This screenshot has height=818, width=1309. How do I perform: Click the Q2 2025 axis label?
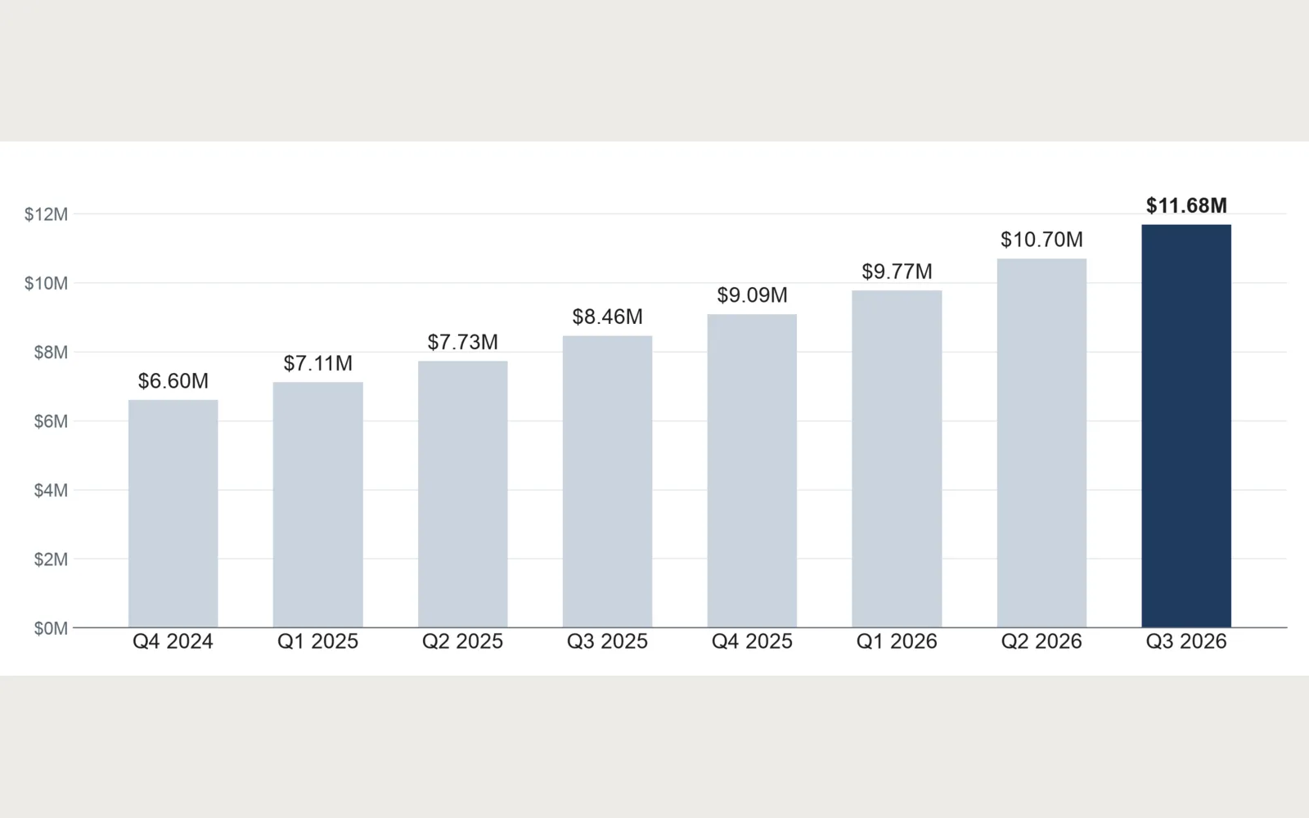coord(463,641)
